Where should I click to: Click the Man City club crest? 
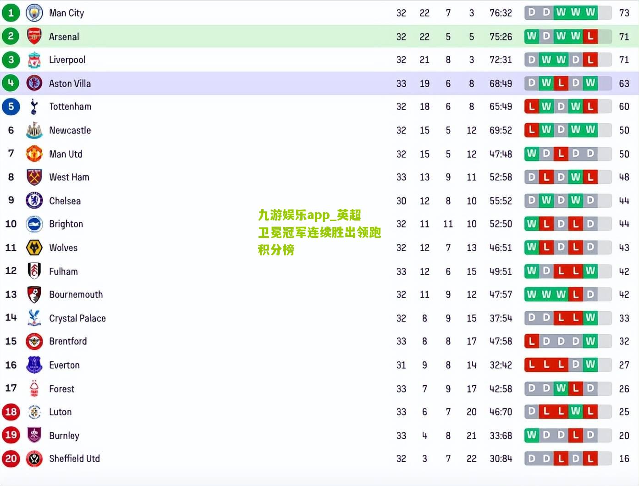click(x=34, y=13)
